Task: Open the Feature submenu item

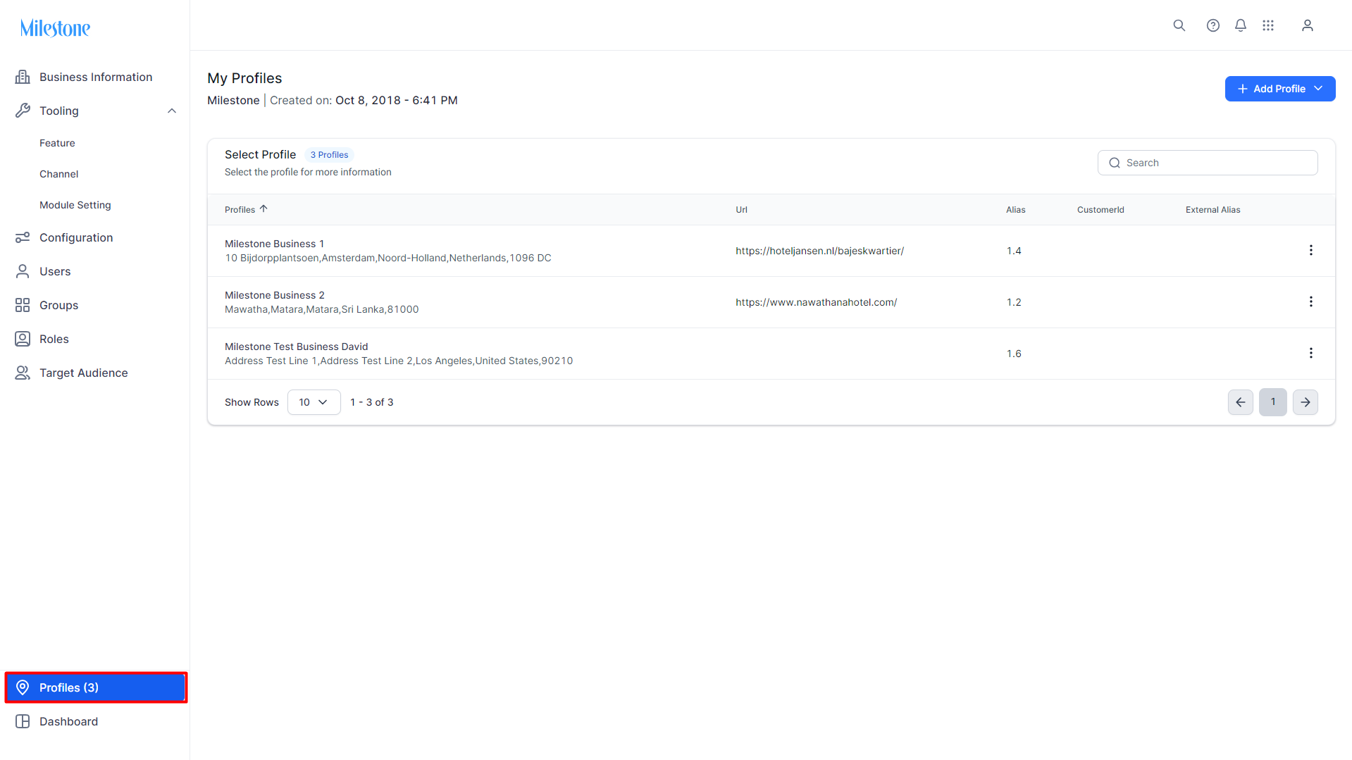Action: point(57,143)
